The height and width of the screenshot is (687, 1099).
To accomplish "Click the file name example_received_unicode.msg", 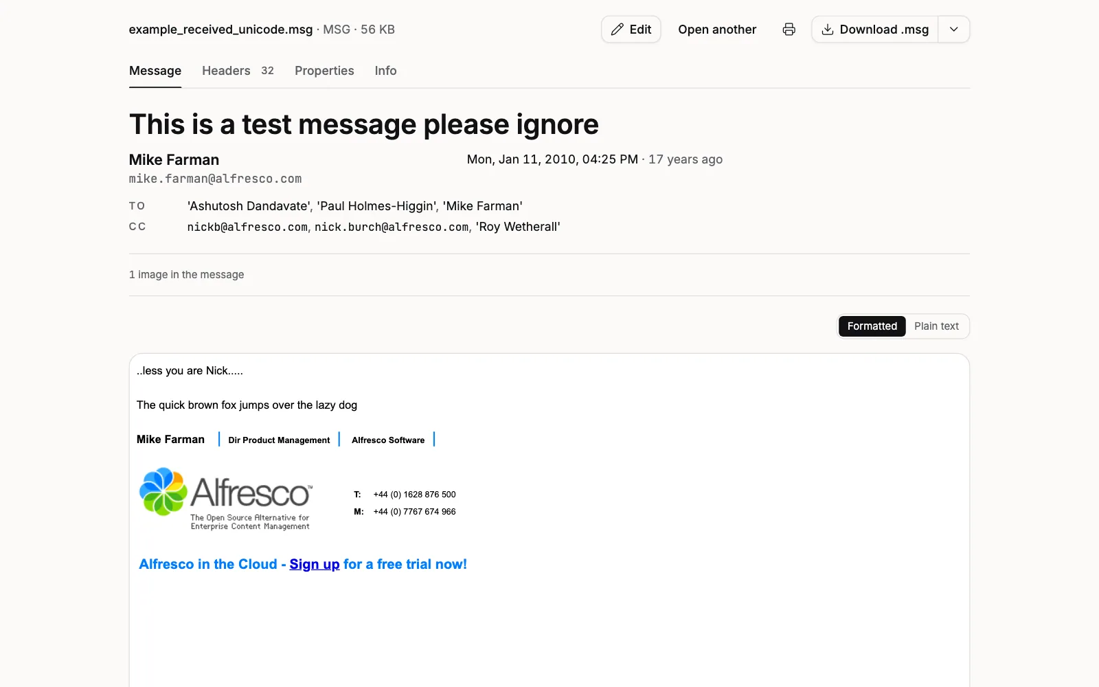I will 220,30.
